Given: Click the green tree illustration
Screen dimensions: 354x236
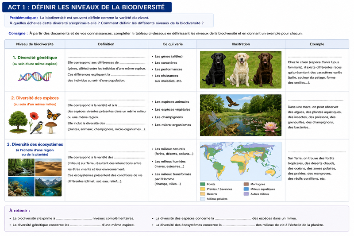Looking at the screenshot, I should click(18, 121).
